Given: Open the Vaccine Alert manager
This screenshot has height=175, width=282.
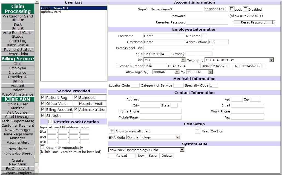Looking at the screenshot, I should pyautogui.click(x=18, y=142).
